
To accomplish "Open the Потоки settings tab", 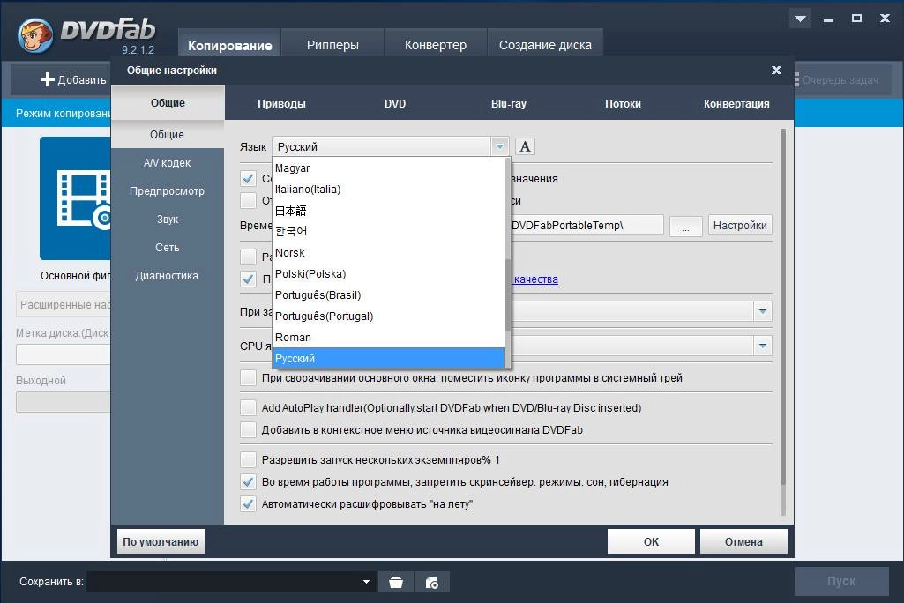I will pyautogui.click(x=623, y=104).
